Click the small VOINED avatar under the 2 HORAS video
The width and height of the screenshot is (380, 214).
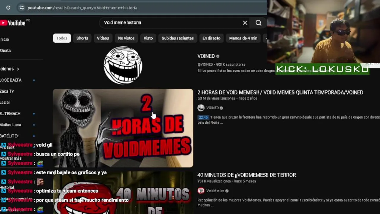pos(201,108)
